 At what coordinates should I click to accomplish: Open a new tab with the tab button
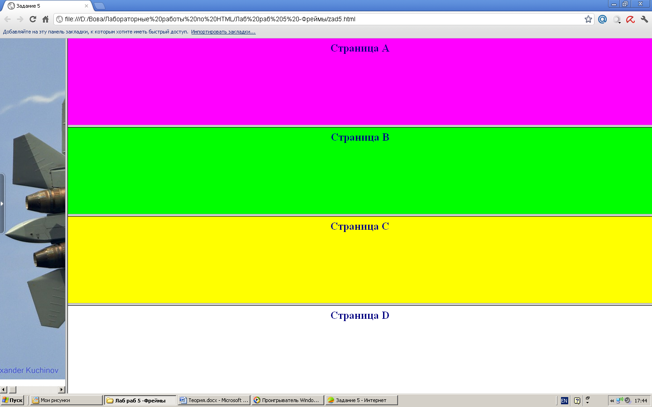(x=99, y=6)
